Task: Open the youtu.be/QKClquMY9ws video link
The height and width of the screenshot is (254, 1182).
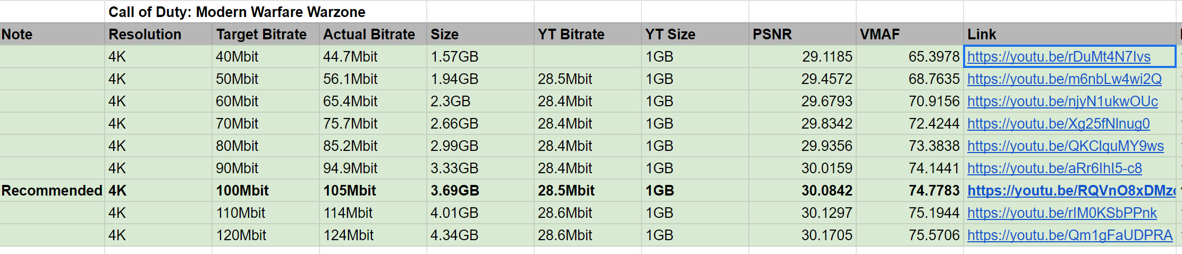Action: (x=1065, y=146)
